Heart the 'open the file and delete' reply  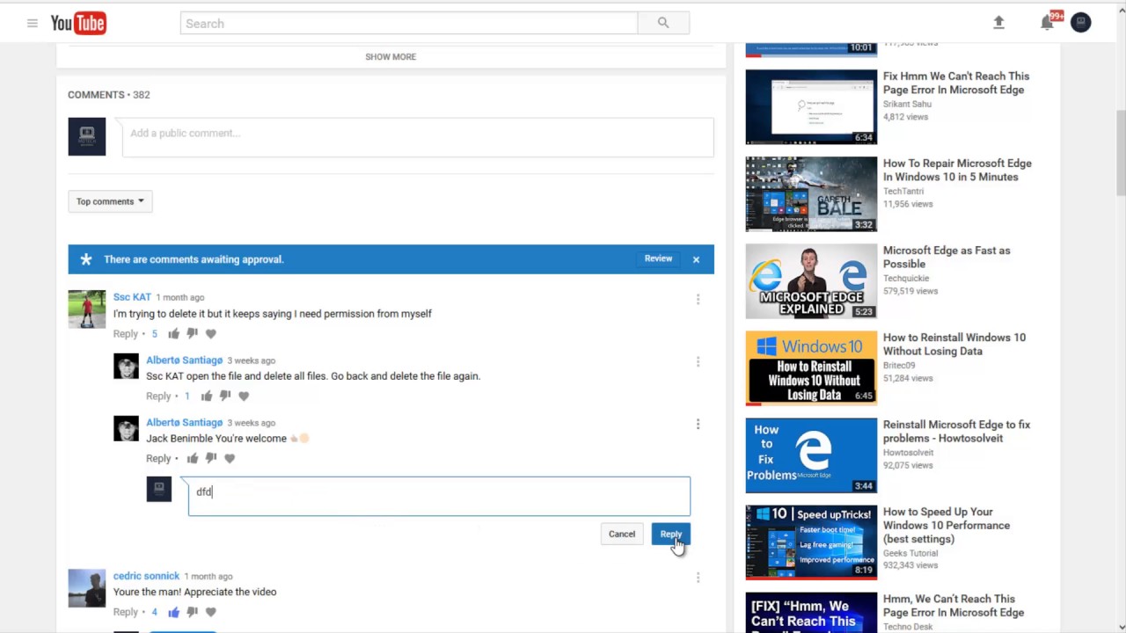point(244,397)
